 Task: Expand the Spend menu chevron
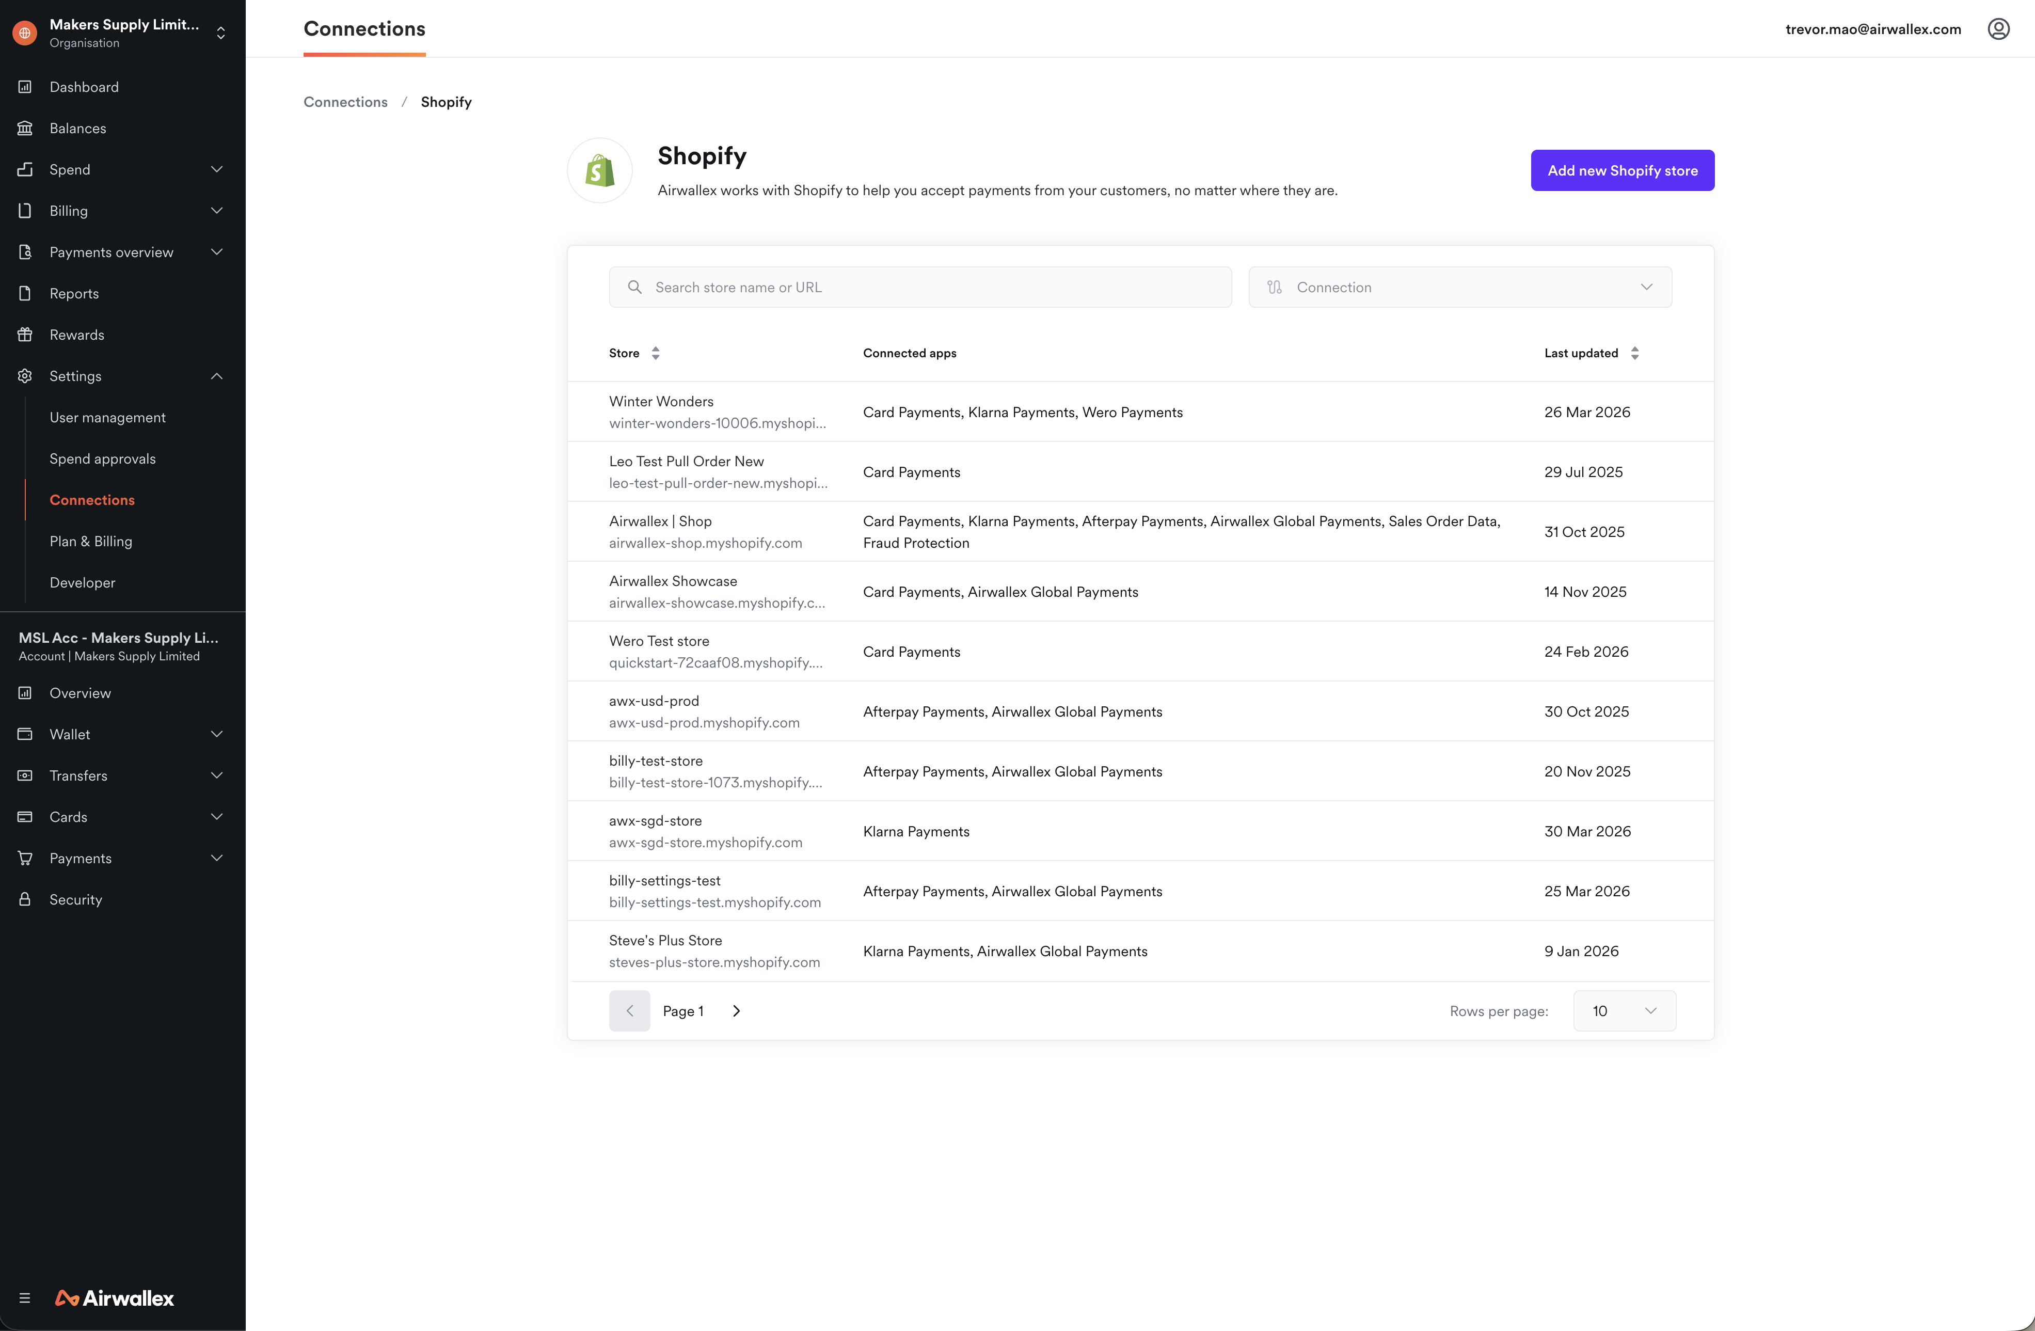pos(216,169)
